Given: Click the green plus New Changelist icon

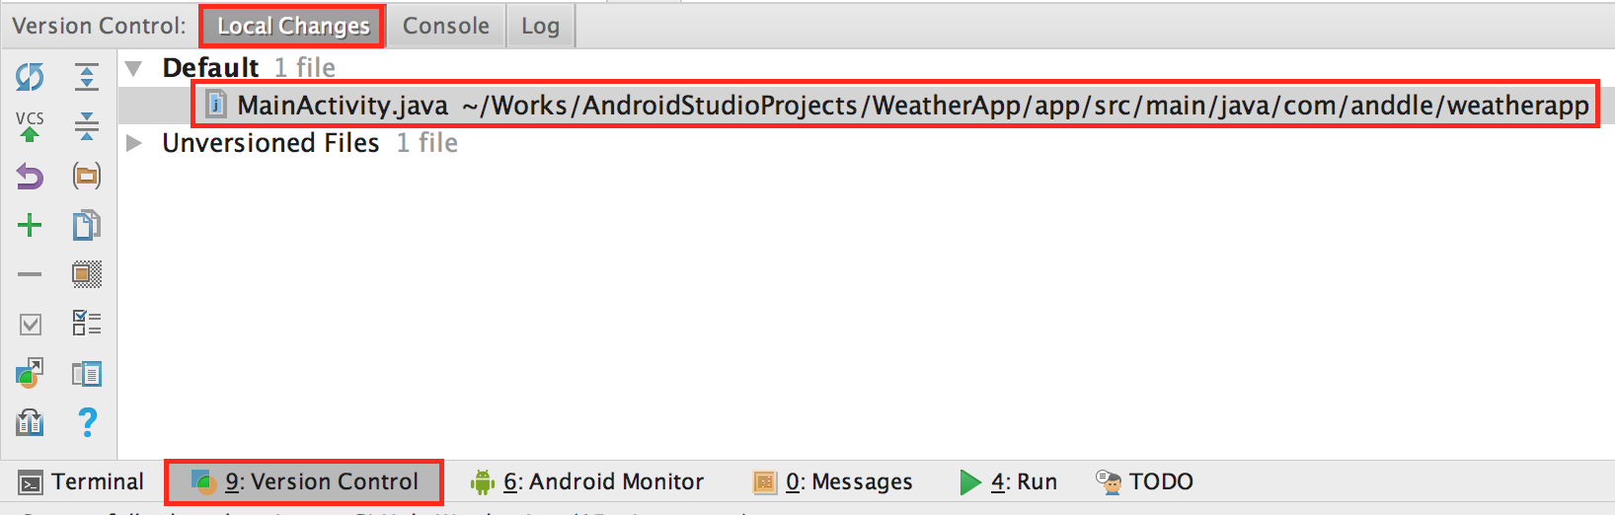Looking at the screenshot, I should click(30, 225).
